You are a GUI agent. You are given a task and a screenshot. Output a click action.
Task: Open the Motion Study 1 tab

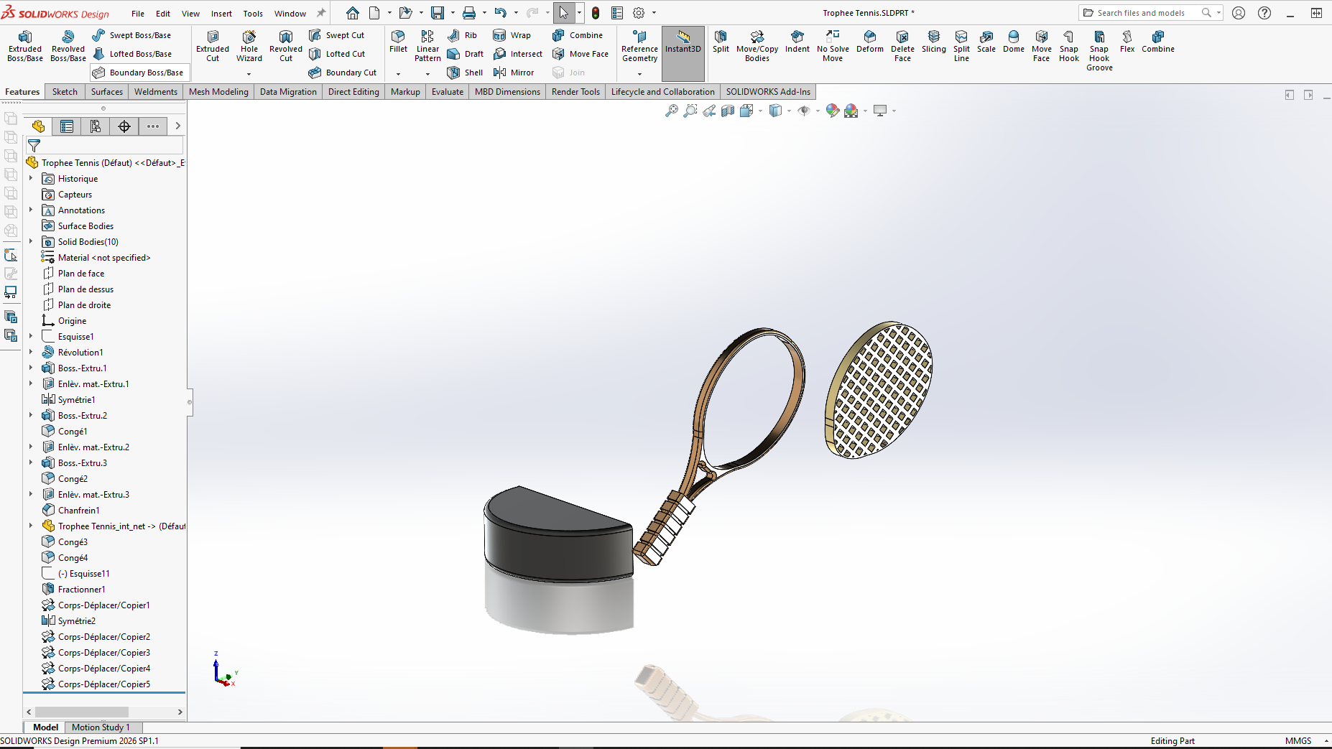tap(101, 727)
